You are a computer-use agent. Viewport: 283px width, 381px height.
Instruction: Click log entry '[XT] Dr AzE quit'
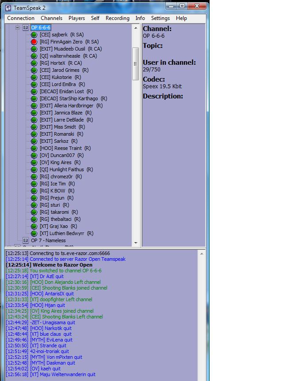34,276
